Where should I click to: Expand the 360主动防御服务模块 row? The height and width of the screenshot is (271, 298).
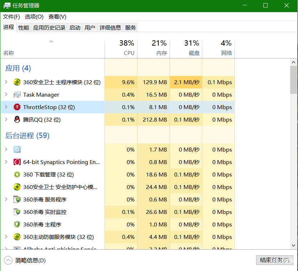tap(6, 237)
